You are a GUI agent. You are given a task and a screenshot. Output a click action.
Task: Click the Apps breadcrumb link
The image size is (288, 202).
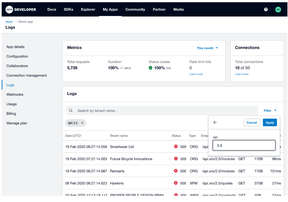[x=9, y=22]
